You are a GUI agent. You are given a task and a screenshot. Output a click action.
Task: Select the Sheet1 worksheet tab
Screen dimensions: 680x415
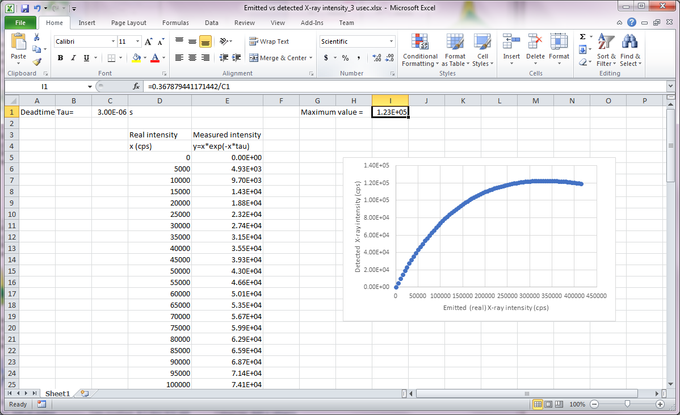(x=57, y=393)
